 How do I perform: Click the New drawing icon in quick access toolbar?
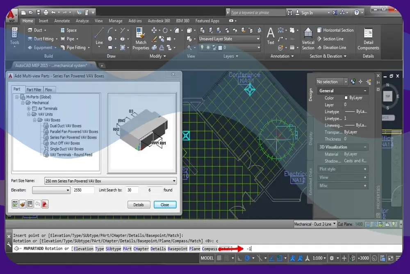click(x=23, y=12)
